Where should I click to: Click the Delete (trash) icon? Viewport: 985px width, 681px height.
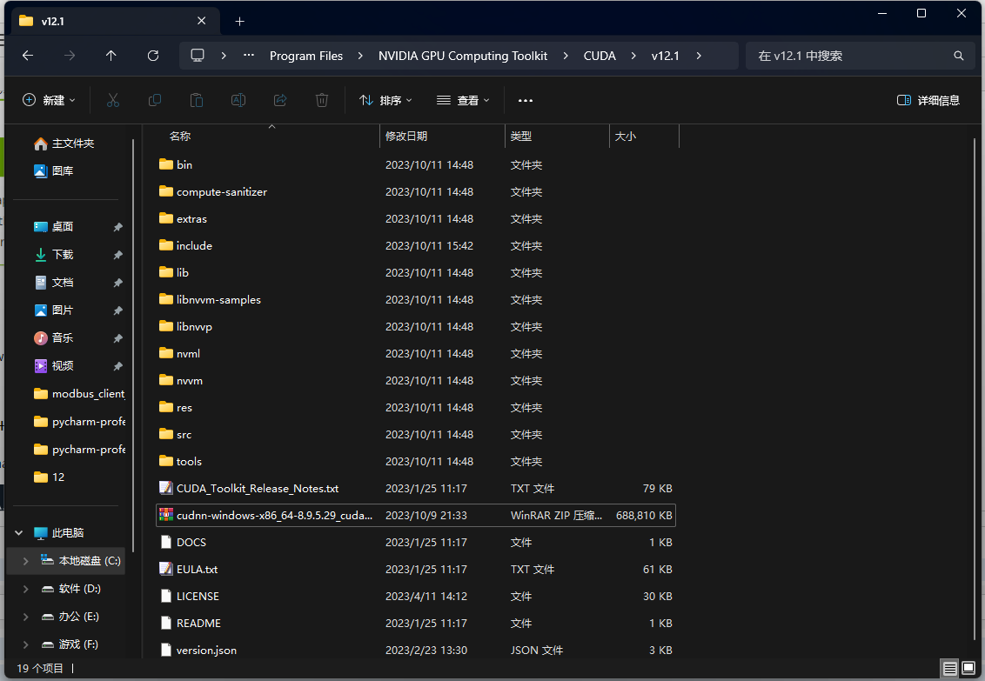point(321,99)
